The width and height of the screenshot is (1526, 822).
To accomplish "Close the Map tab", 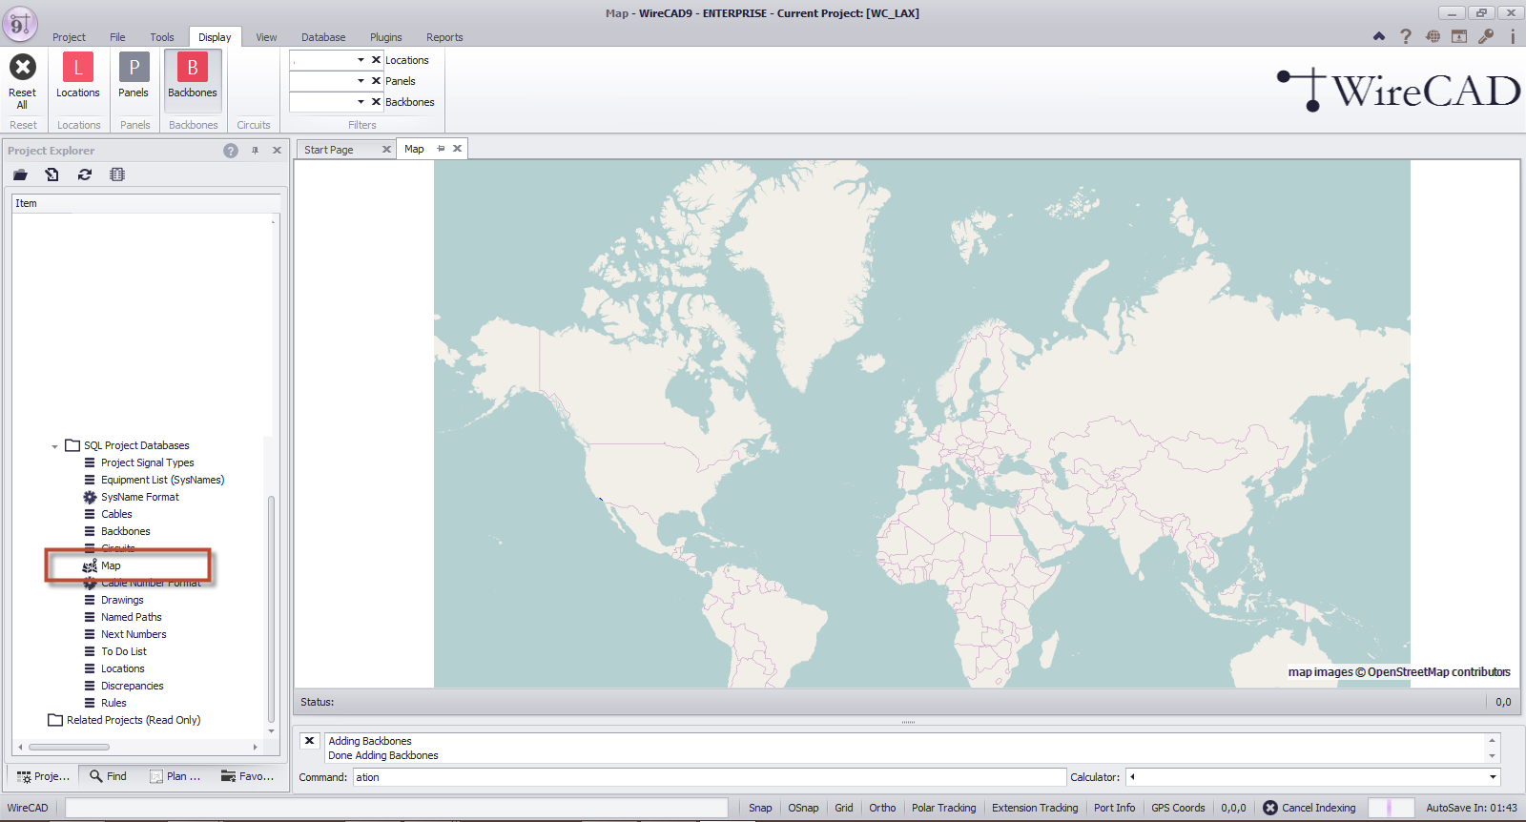I will 457,149.
